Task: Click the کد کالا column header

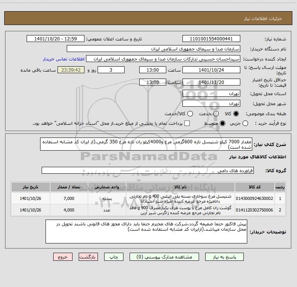Action: 255,187
